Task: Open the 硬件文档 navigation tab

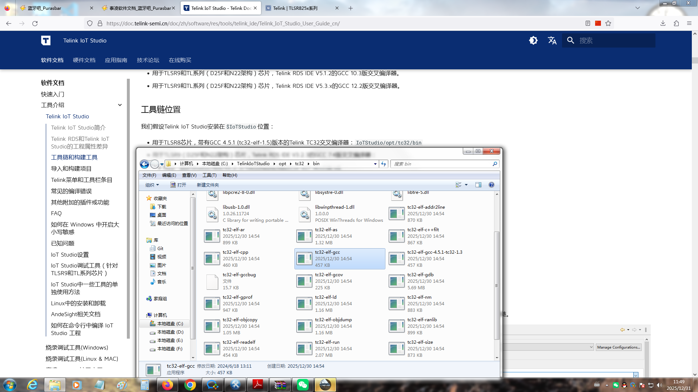Action: [84, 60]
